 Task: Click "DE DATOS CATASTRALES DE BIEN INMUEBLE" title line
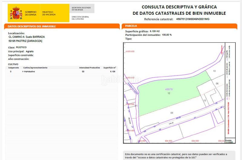coord(179,13)
